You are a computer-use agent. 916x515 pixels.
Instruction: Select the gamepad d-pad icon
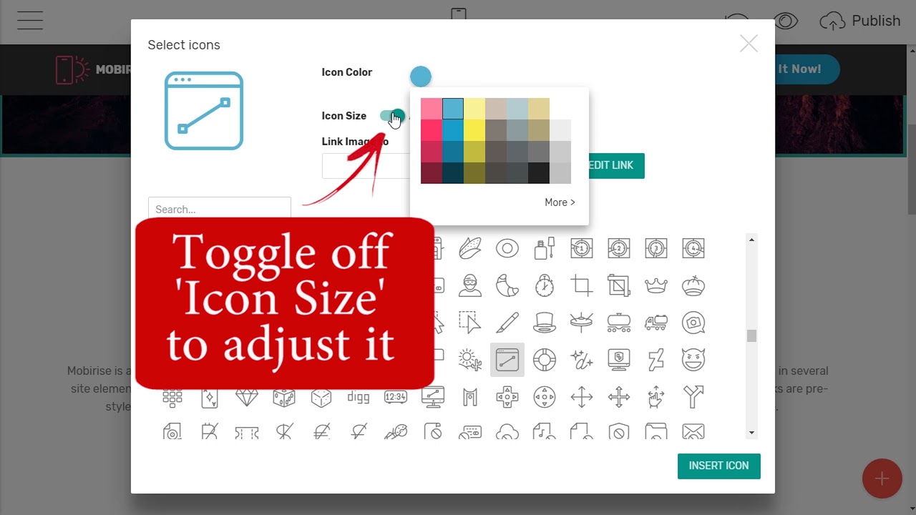(507, 397)
